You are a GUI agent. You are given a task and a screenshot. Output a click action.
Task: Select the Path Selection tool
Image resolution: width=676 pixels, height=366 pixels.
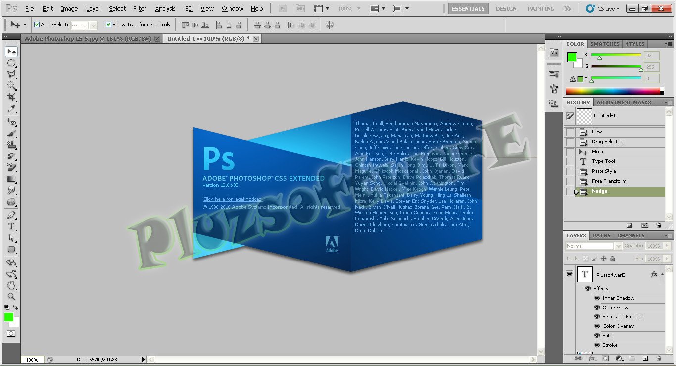[x=11, y=238]
